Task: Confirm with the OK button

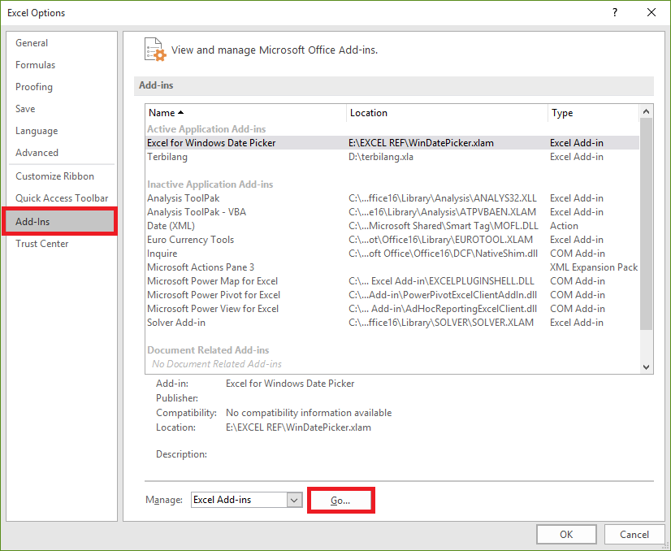Action: (x=566, y=534)
